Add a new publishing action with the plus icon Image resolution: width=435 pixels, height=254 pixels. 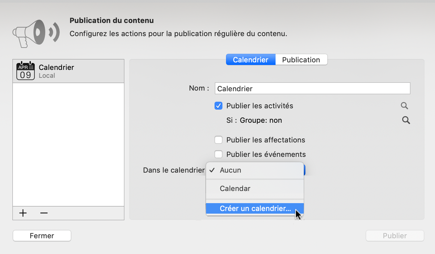click(x=23, y=213)
